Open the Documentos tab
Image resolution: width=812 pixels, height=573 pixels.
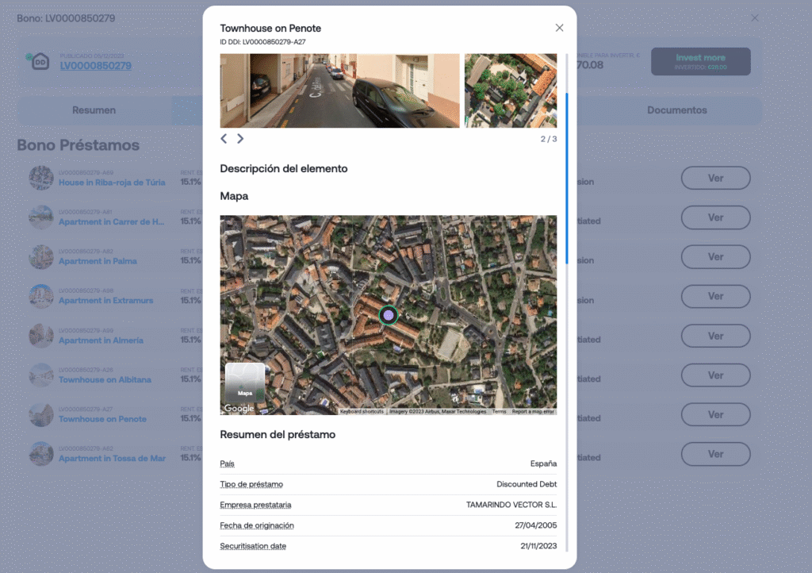point(676,110)
